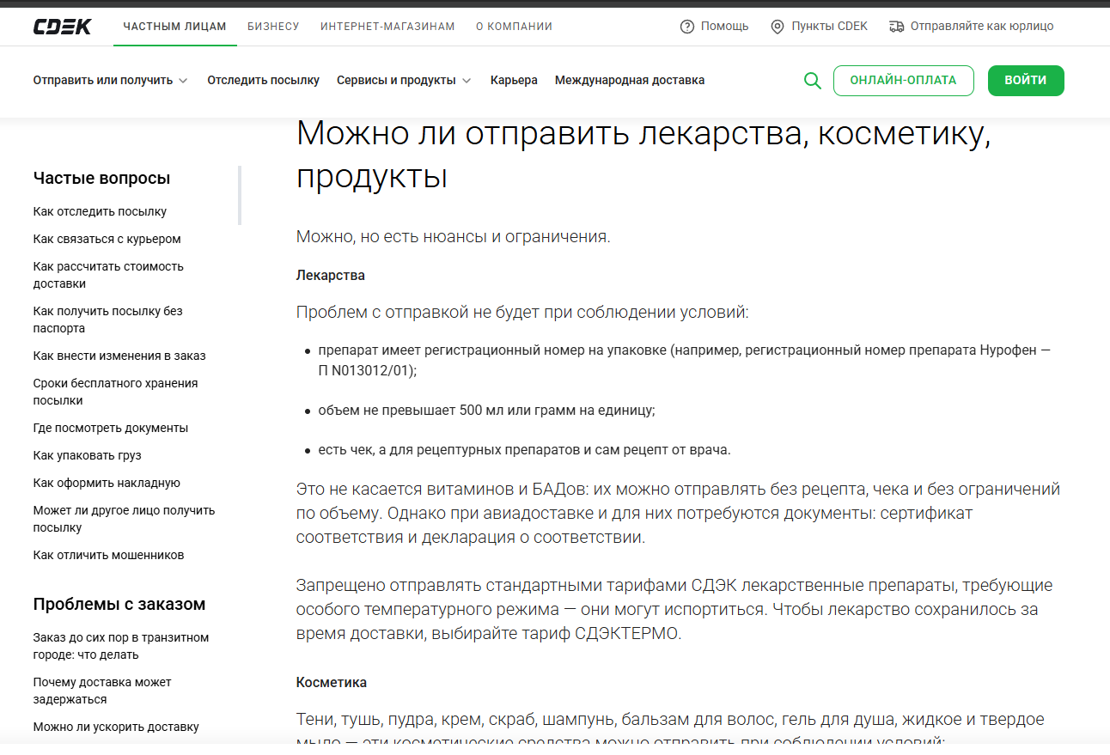Screen dimensions: 1110x755
Task: Open 'Международная доставка' page
Action: coord(630,80)
